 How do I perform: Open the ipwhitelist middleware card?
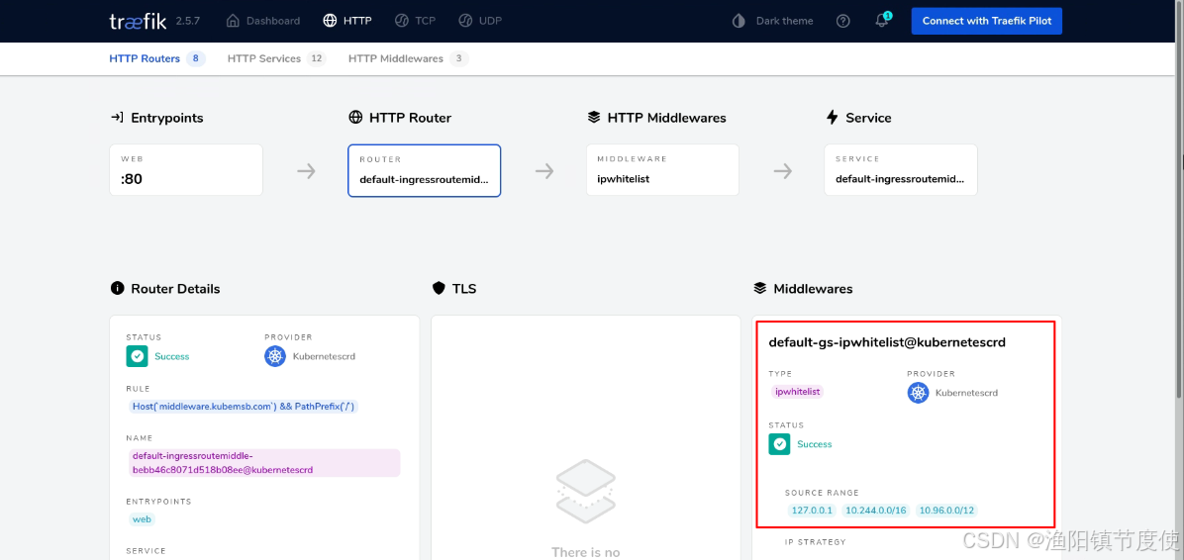(x=663, y=170)
